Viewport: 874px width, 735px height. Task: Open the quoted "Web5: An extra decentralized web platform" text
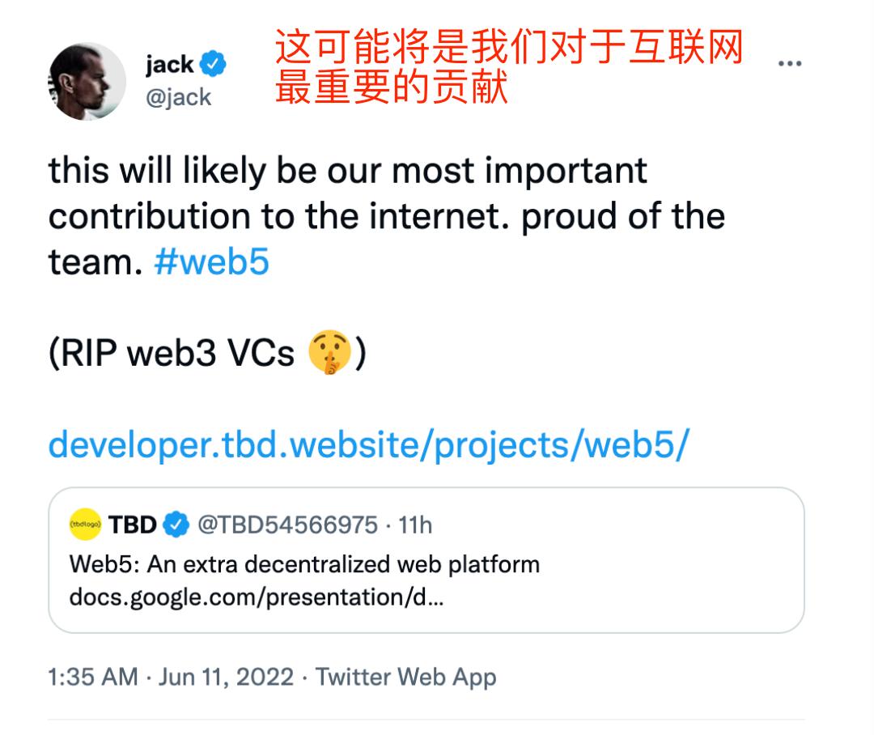click(x=304, y=563)
